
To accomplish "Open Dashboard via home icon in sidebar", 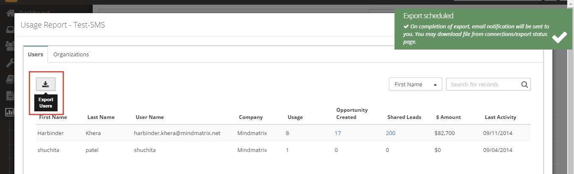I will coord(10,14).
